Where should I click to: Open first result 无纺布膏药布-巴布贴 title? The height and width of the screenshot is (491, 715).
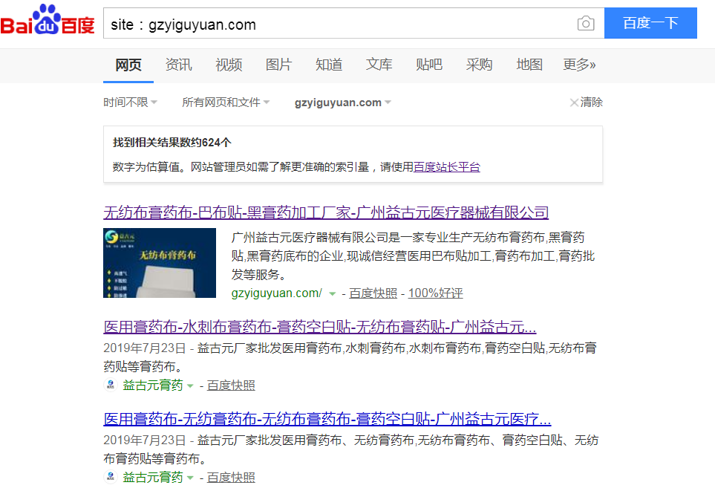[x=326, y=212]
